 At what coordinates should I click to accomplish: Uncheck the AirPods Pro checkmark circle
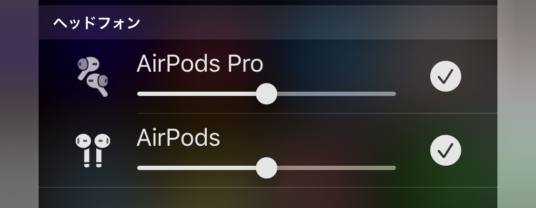pos(445,76)
